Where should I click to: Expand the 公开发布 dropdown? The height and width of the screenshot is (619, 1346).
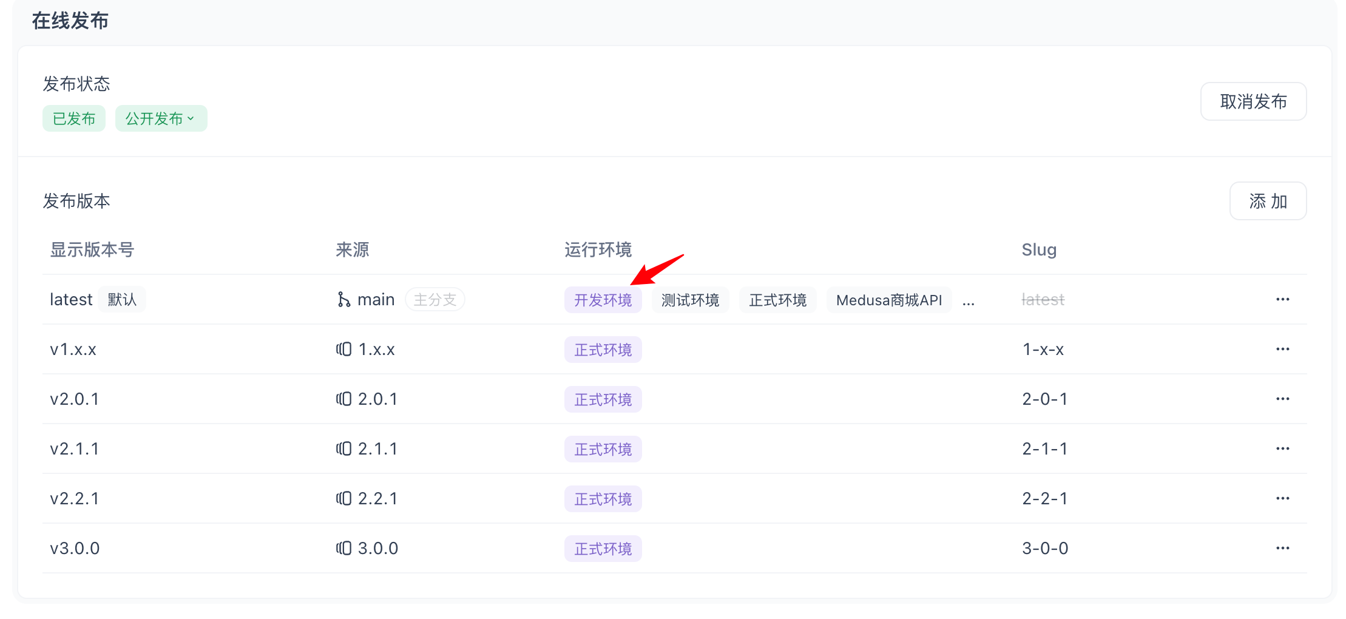(x=161, y=118)
